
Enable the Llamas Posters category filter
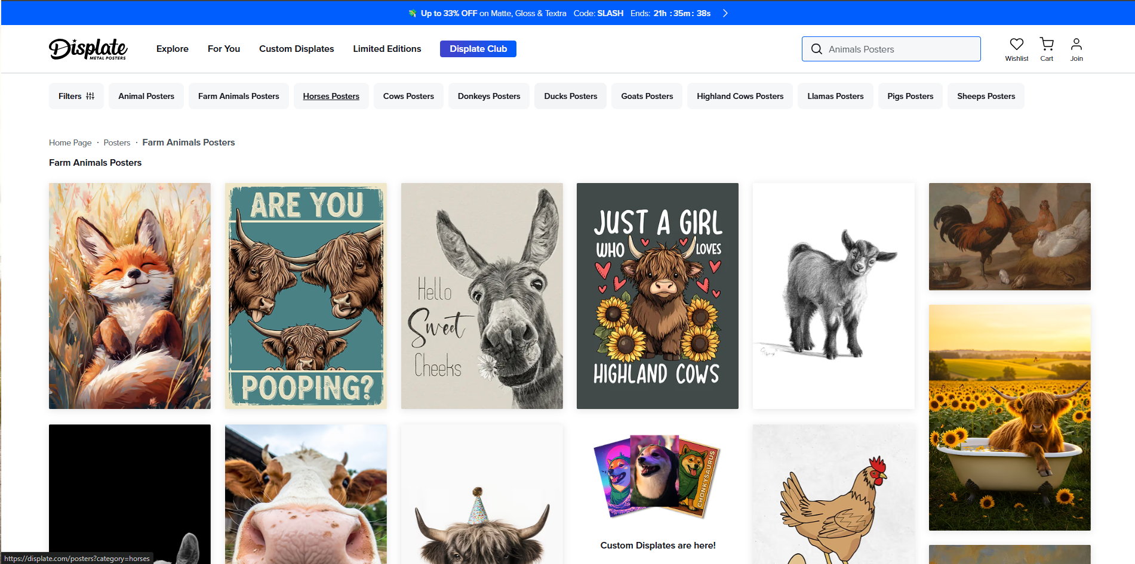pos(835,95)
